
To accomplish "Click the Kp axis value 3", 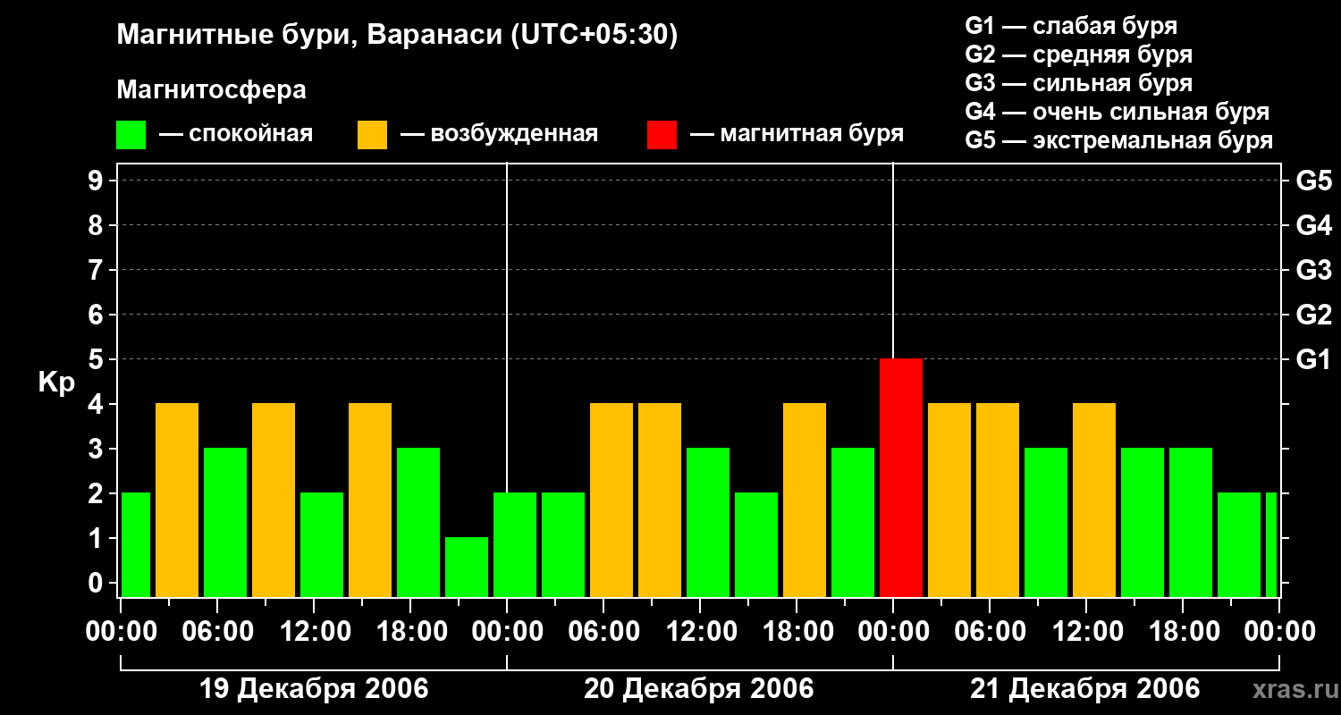I will (x=97, y=449).
